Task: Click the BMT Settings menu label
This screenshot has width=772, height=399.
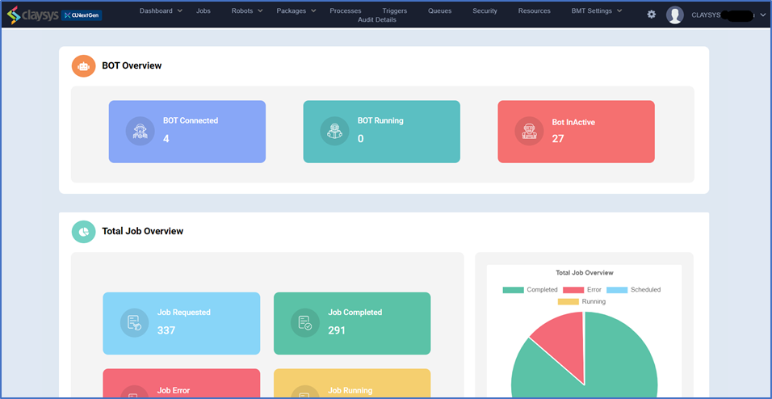Action: click(592, 10)
